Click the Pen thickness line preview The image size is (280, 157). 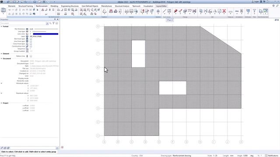coord(46,29)
